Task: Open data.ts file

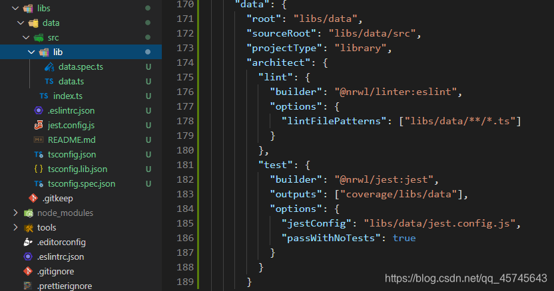Action: [71, 82]
